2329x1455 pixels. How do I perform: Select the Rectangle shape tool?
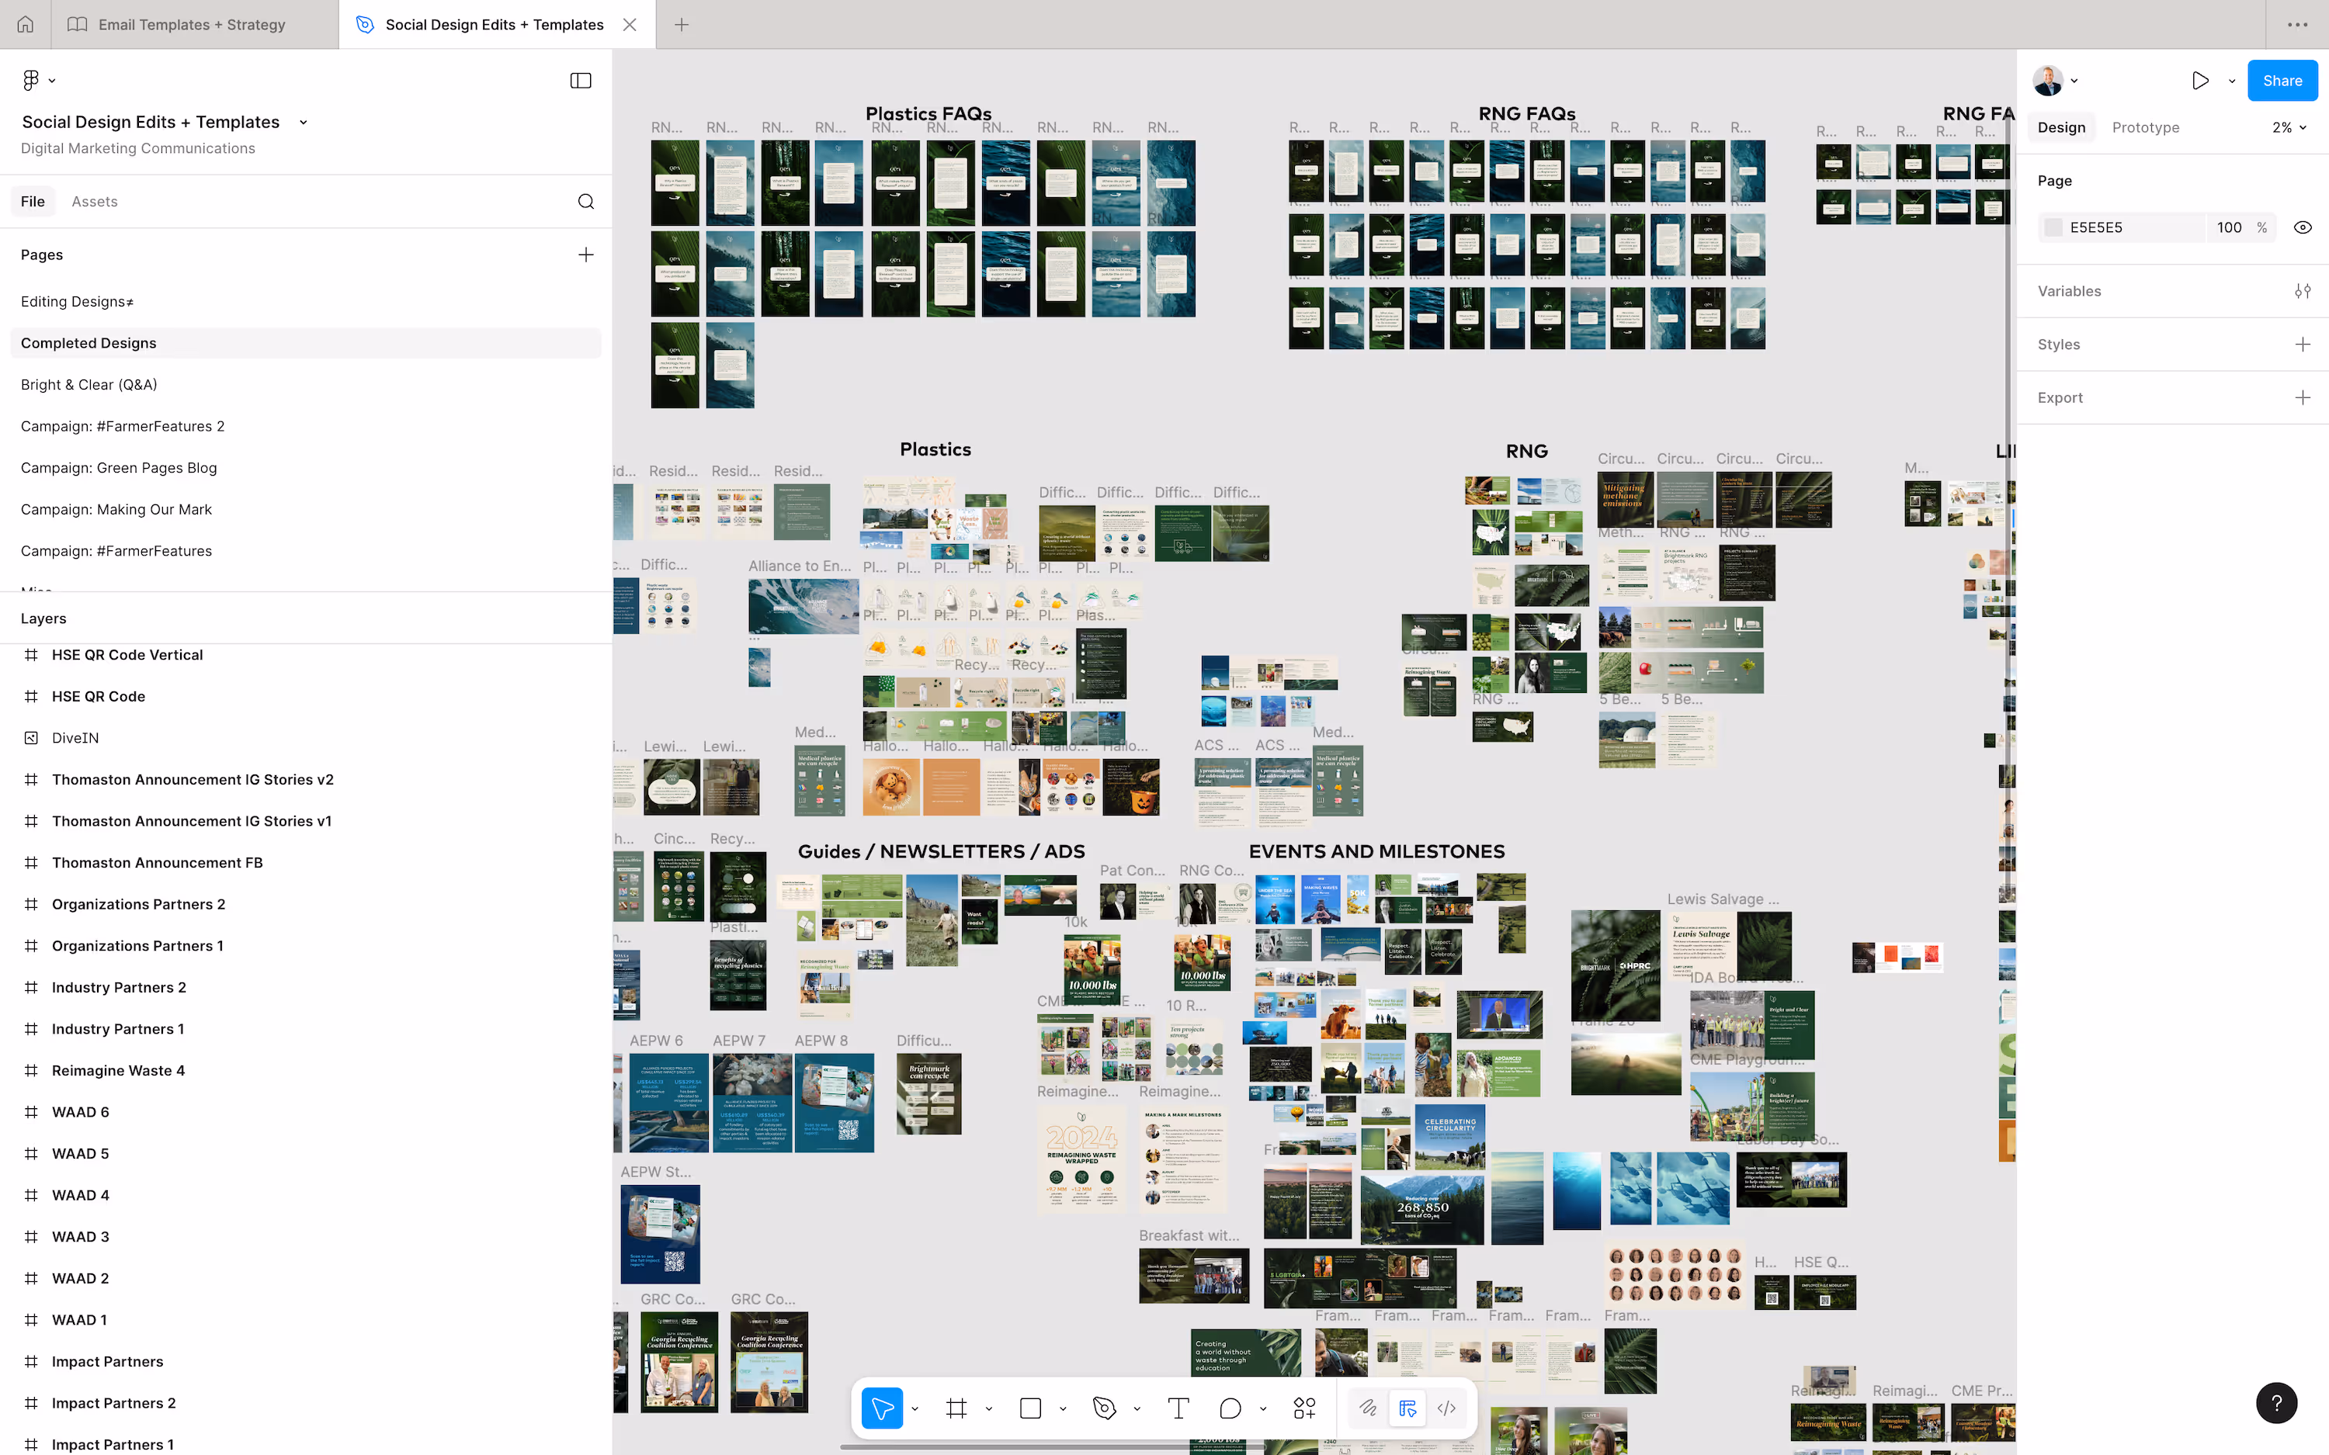coord(1029,1408)
